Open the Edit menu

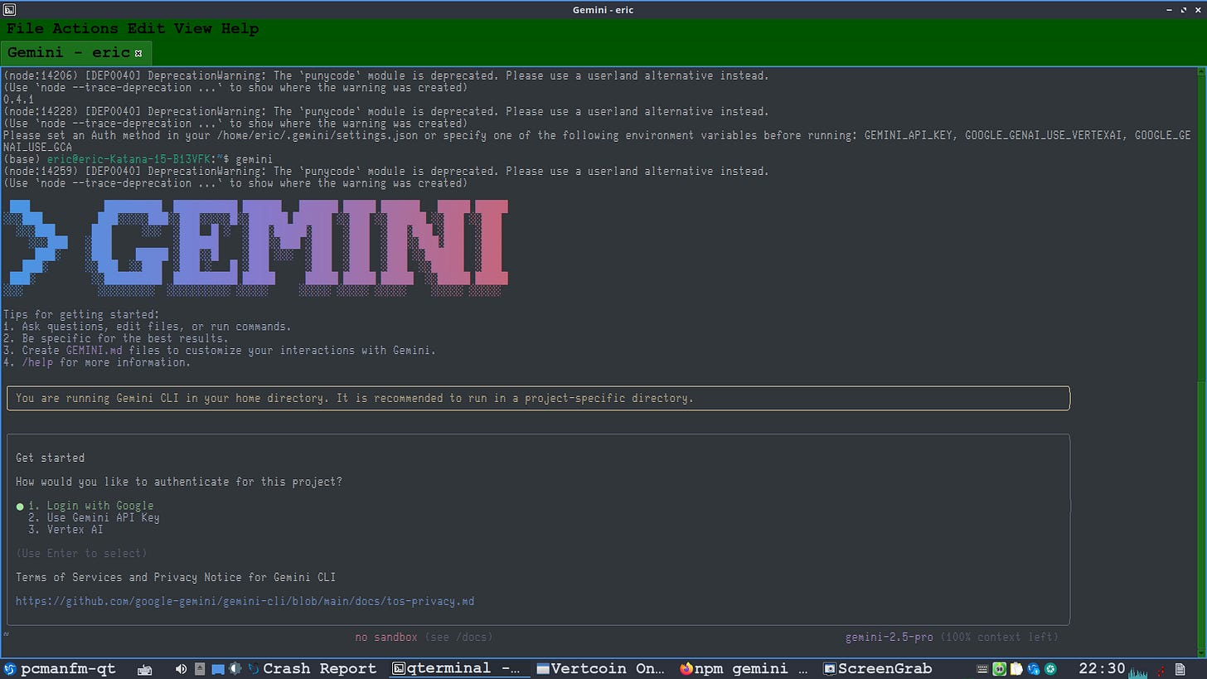click(x=146, y=28)
